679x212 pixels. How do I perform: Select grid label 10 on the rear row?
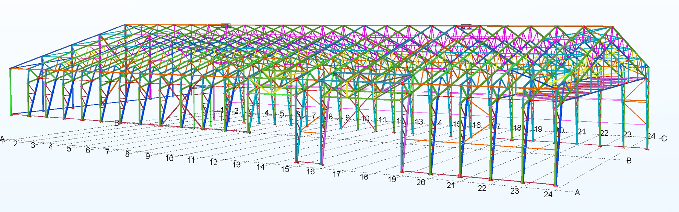(x=365, y=118)
